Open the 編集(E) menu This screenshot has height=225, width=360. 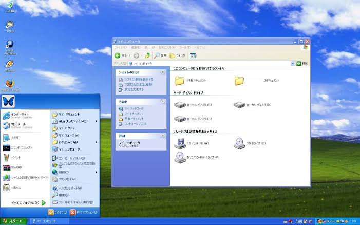136,47
